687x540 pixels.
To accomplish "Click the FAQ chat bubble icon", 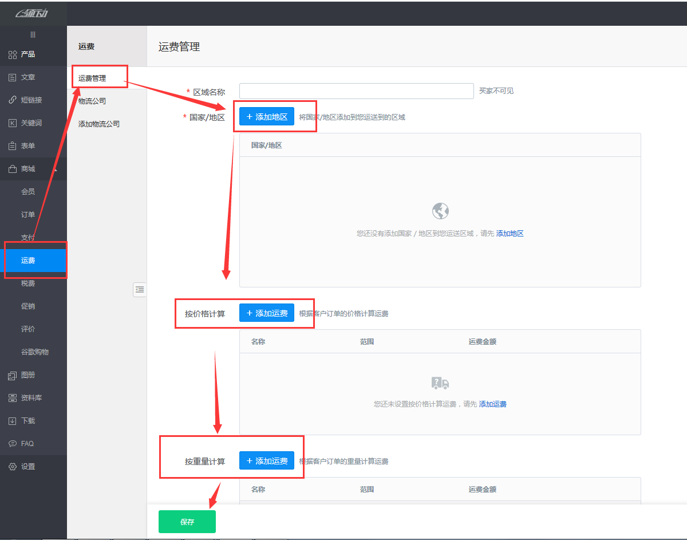I will (x=13, y=444).
